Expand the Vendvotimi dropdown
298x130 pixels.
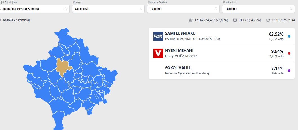click(258, 9)
